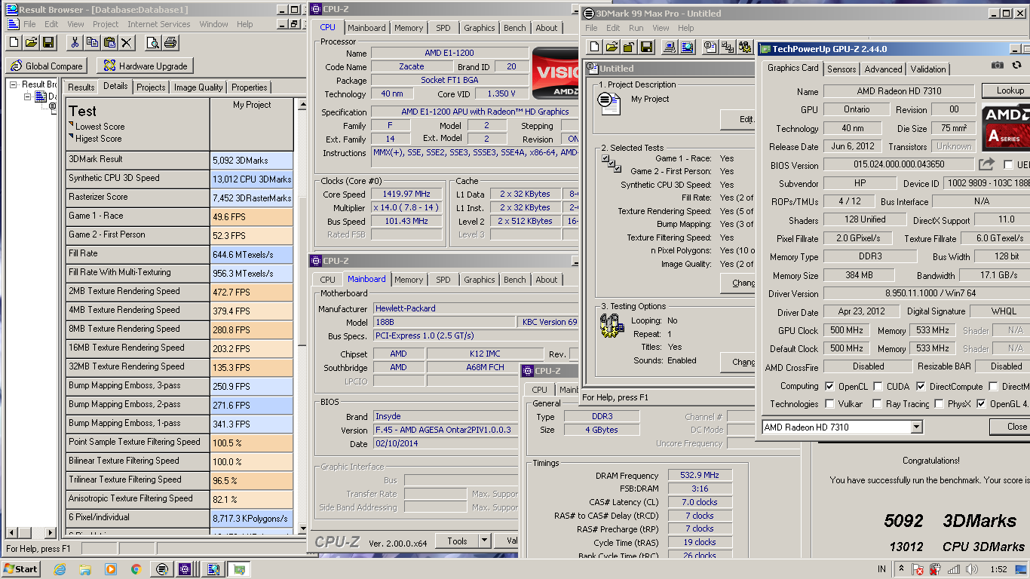The height and width of the screenshot is (579, 1030).
Task: Click GPU Name field AMD Radeon HD 7310
Action: coord(900,91)
